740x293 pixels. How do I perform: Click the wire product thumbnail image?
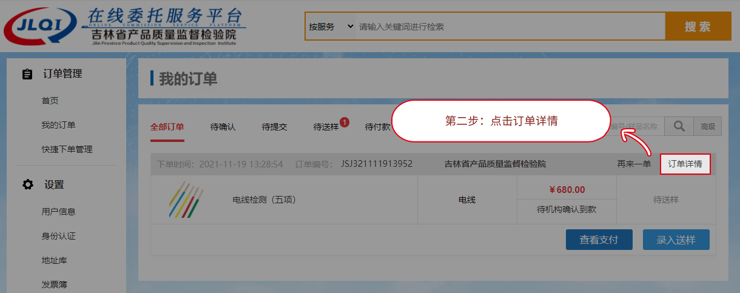coord(186,200)
